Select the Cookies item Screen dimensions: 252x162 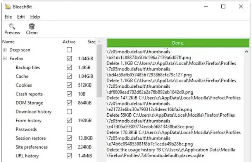(x=24, y=85)
